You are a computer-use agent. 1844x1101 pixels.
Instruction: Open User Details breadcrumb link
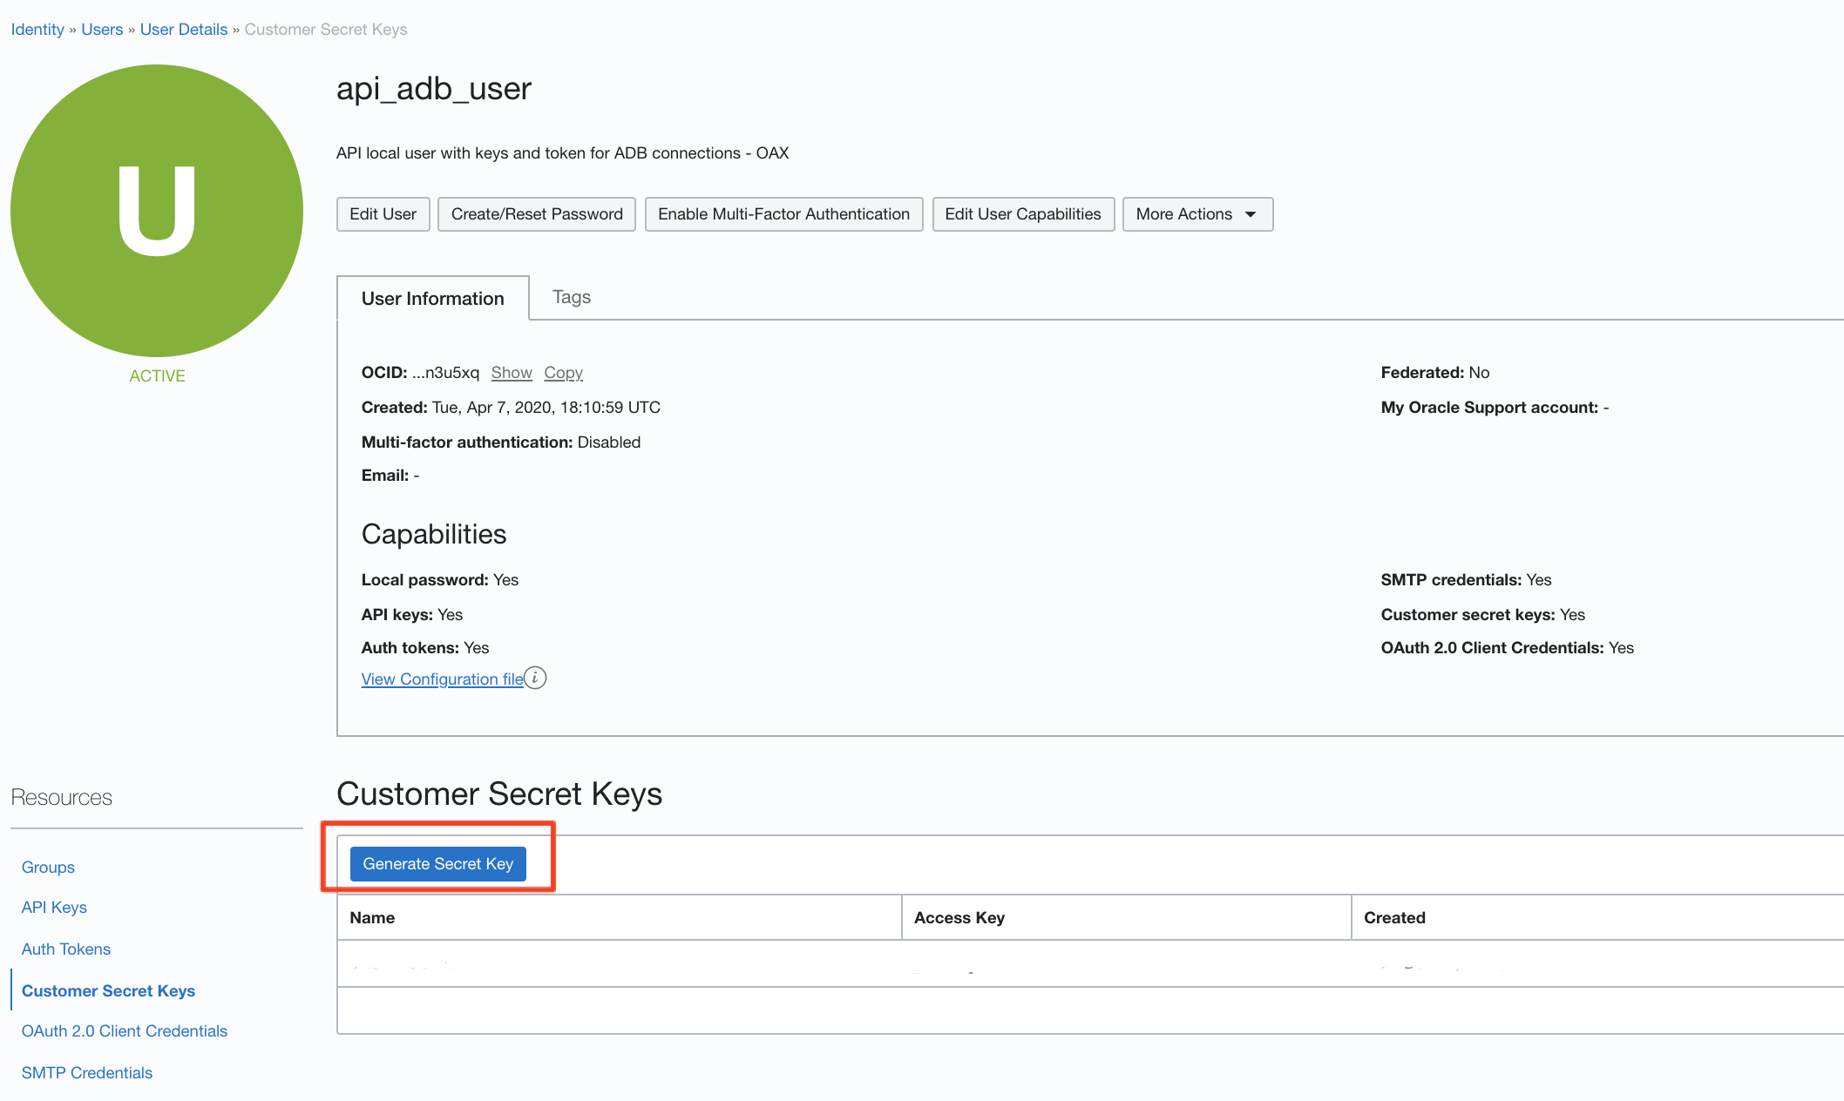(x=183, y=30)
